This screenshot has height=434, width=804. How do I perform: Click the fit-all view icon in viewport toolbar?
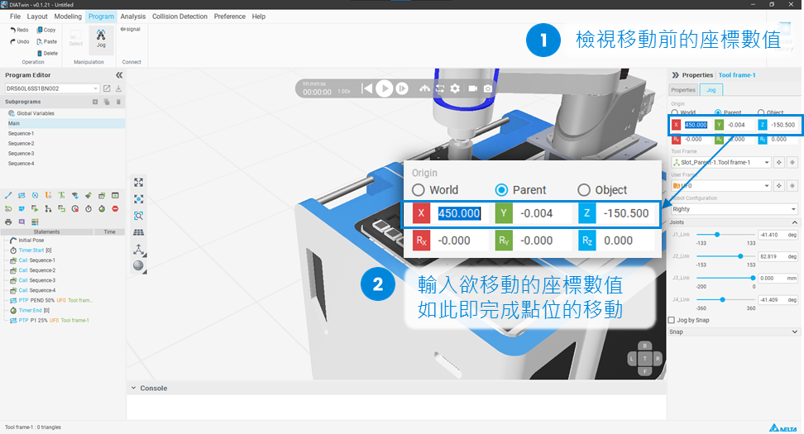pos(138,183)
